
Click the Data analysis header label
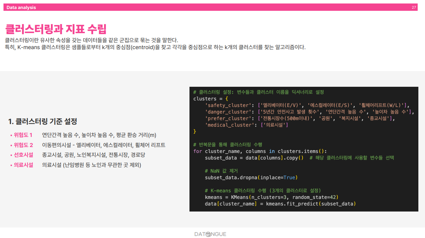(21, 7)
